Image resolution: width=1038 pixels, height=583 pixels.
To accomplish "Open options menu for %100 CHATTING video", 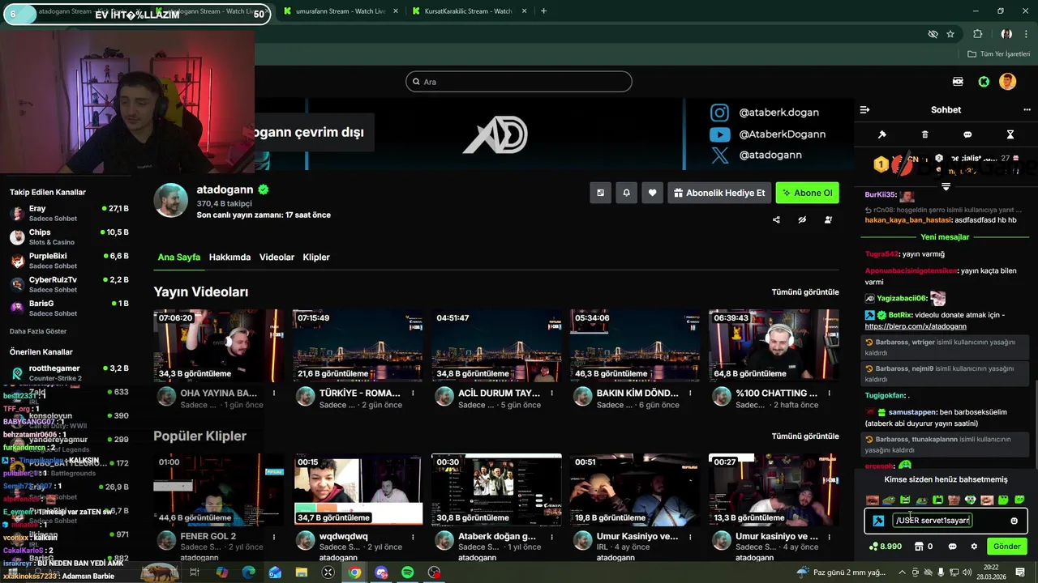I will click(829, 394).
